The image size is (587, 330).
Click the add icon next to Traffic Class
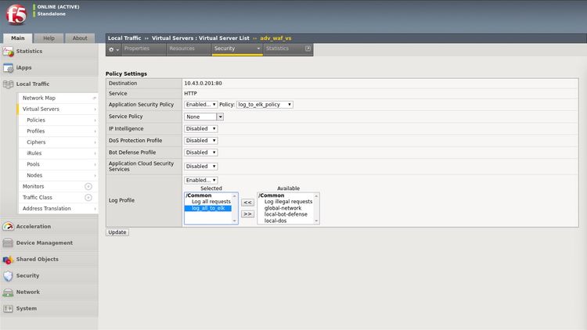[88, 198]
